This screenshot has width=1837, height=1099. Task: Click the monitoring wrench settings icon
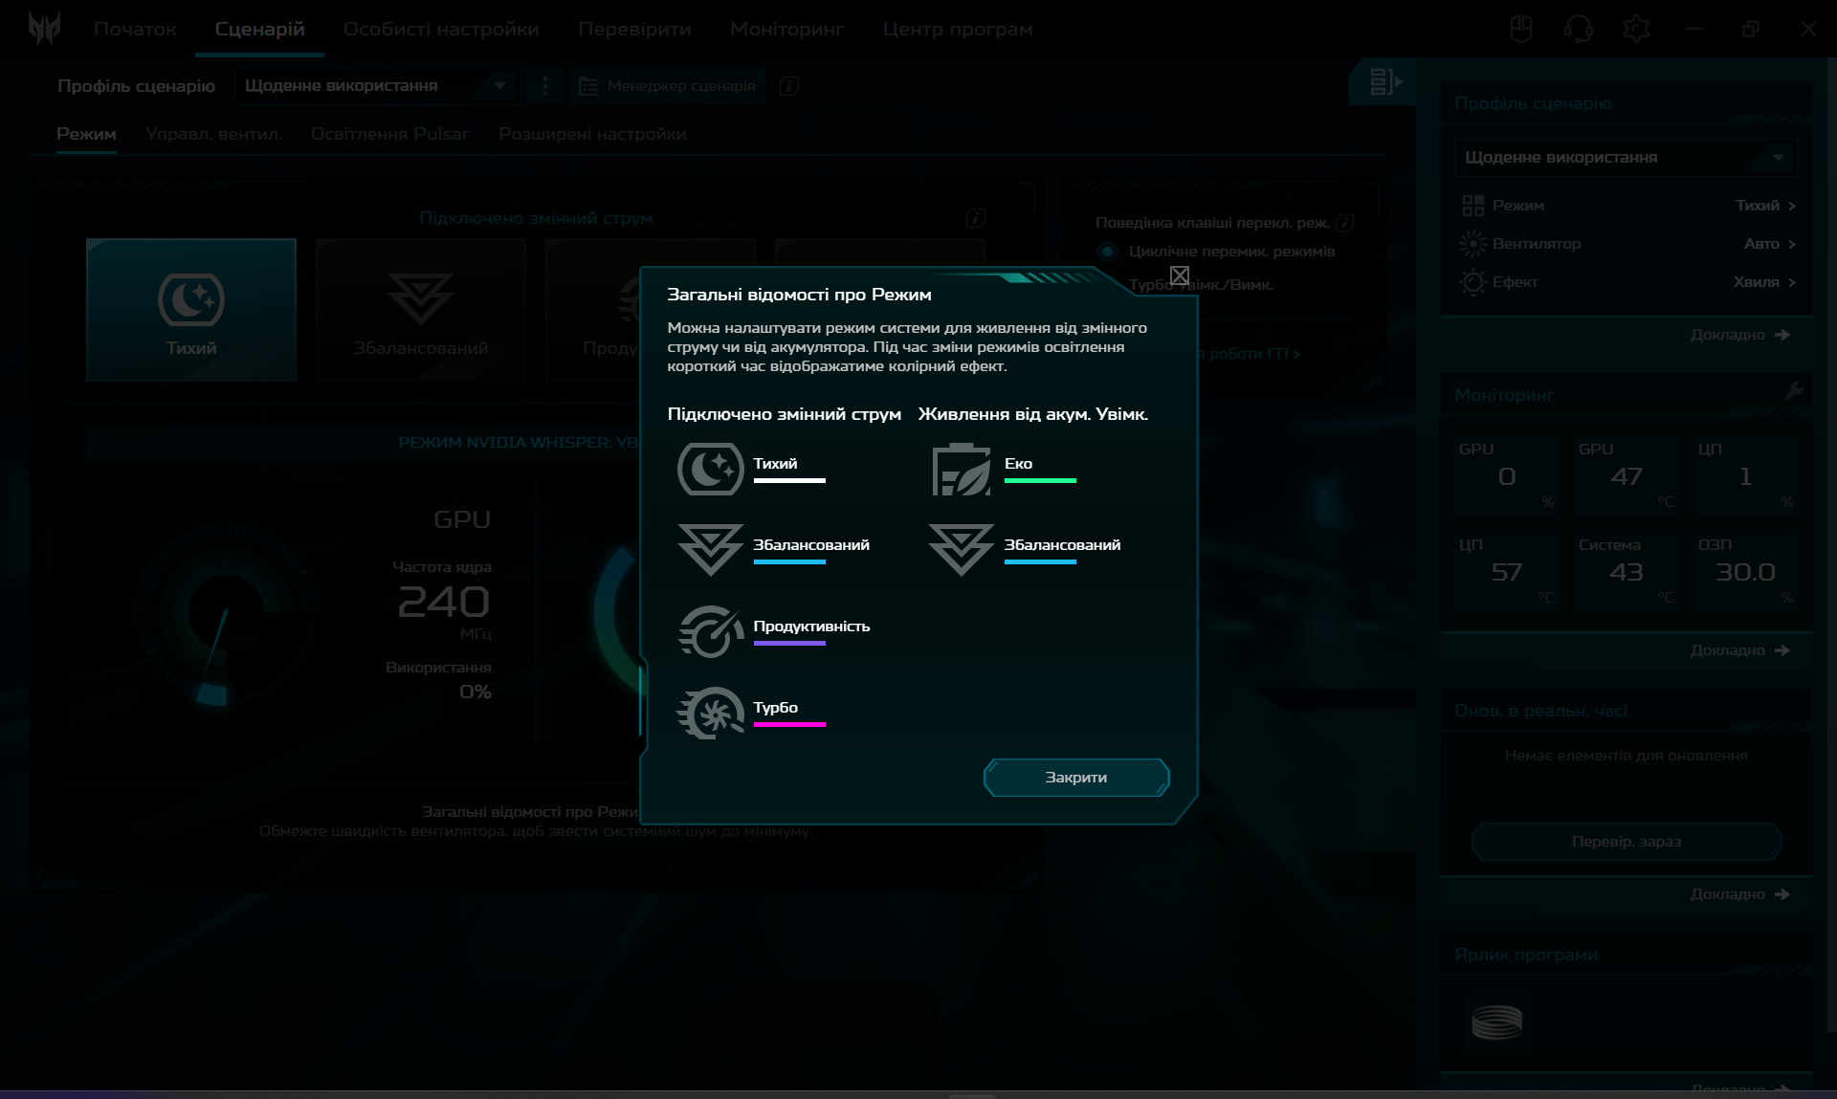1793,391
